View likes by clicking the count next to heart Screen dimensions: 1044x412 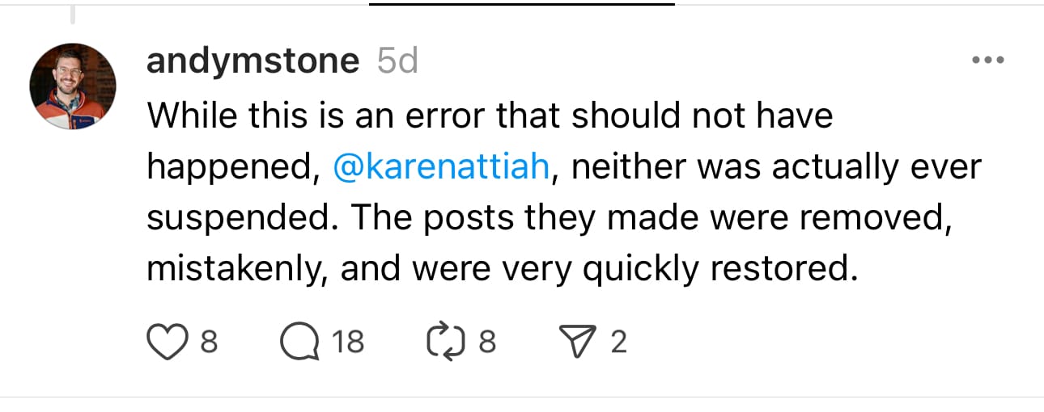pos(208,343)
